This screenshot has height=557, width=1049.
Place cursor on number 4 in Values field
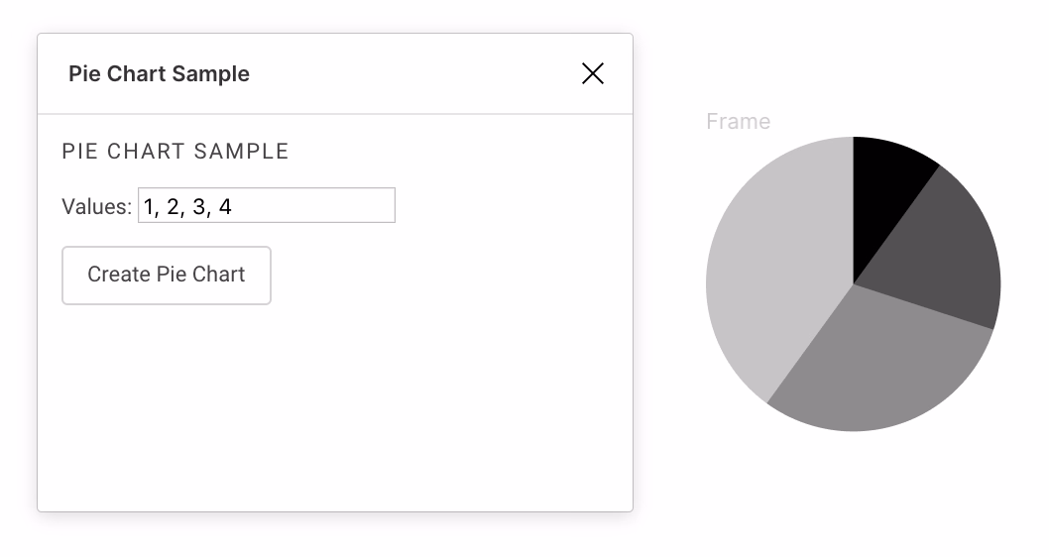pyautogui.click(x=225, y=206)
